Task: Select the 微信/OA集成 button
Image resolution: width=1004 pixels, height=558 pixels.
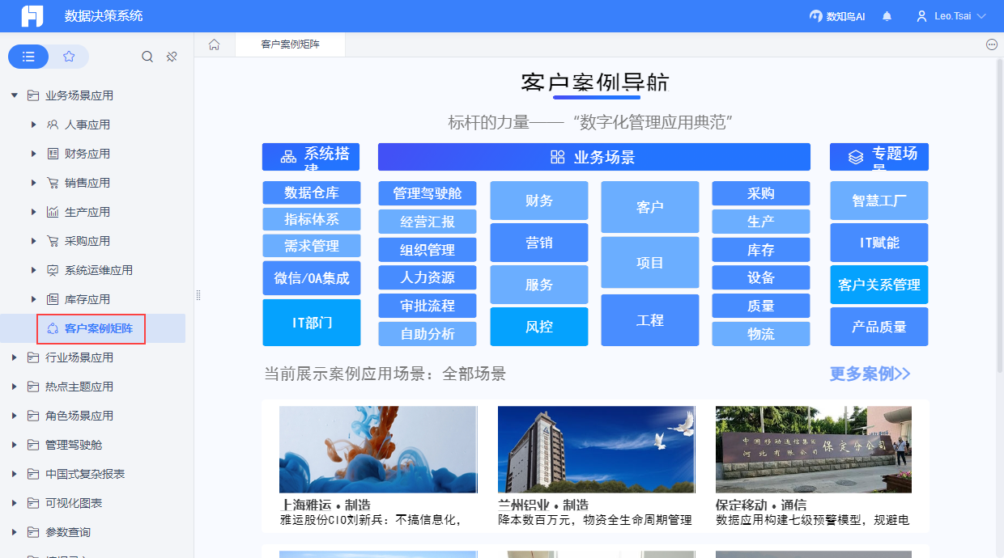Action: [311, 278]
